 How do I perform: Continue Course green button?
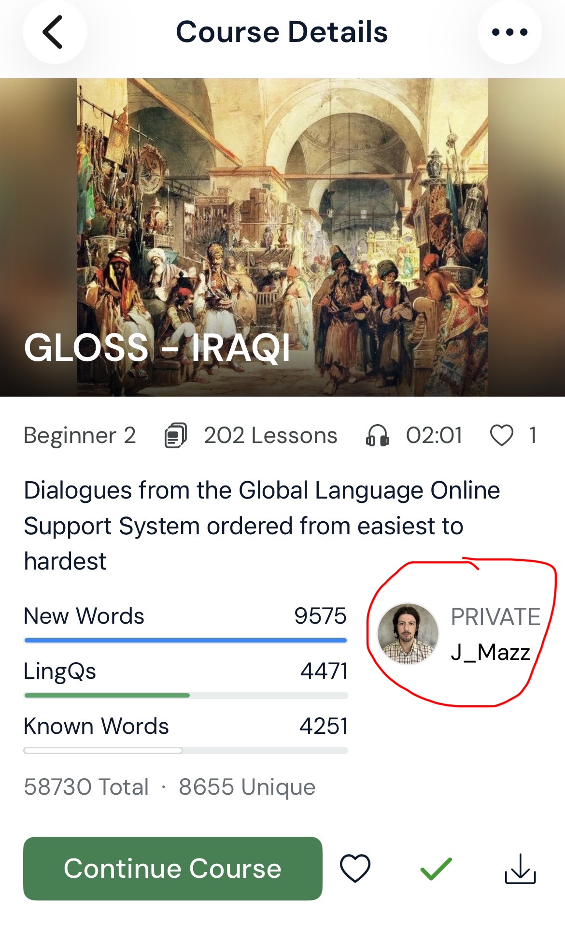173,868
